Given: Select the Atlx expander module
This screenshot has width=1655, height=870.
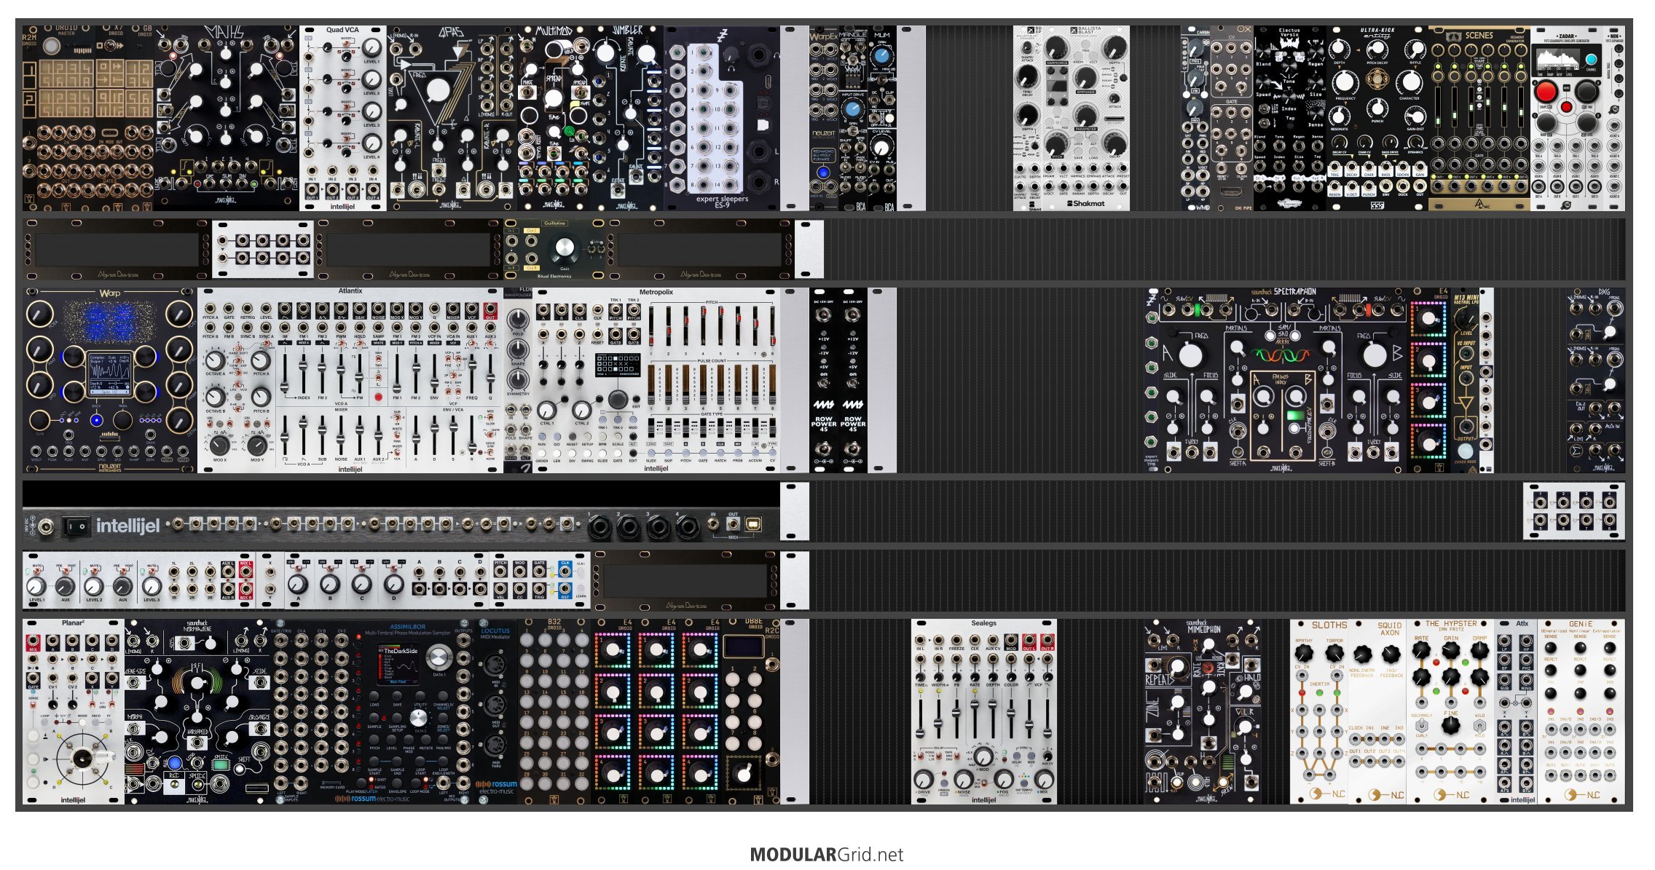Looking at the screenshot, I should pos(1516,712).
